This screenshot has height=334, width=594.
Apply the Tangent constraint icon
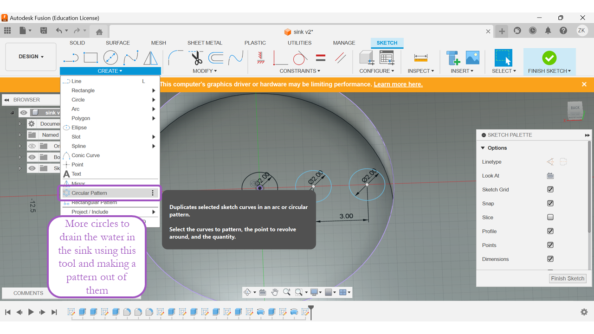(x=300, y=58)
